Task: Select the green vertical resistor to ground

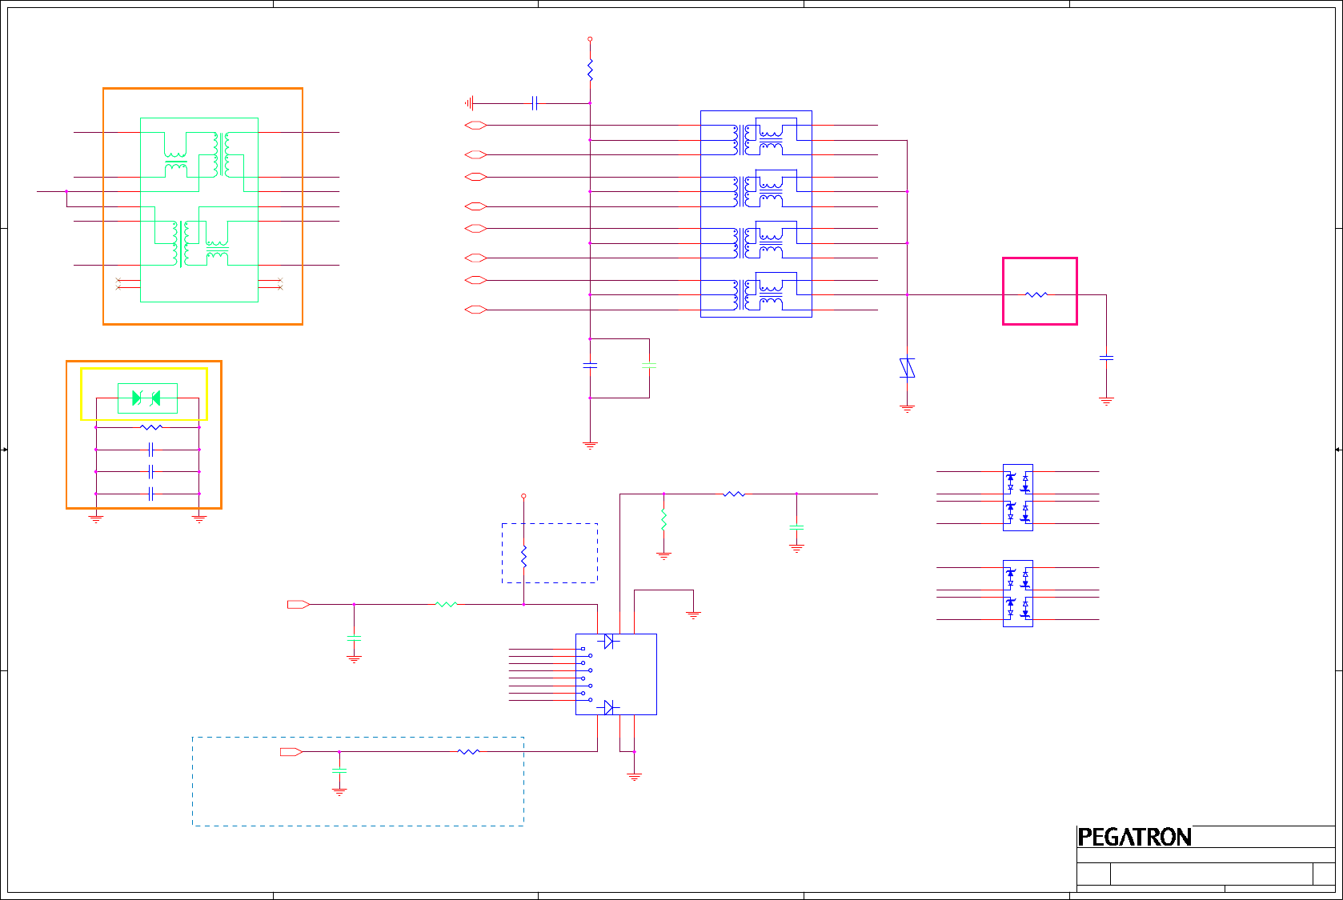Action: (x=663, y=520)
